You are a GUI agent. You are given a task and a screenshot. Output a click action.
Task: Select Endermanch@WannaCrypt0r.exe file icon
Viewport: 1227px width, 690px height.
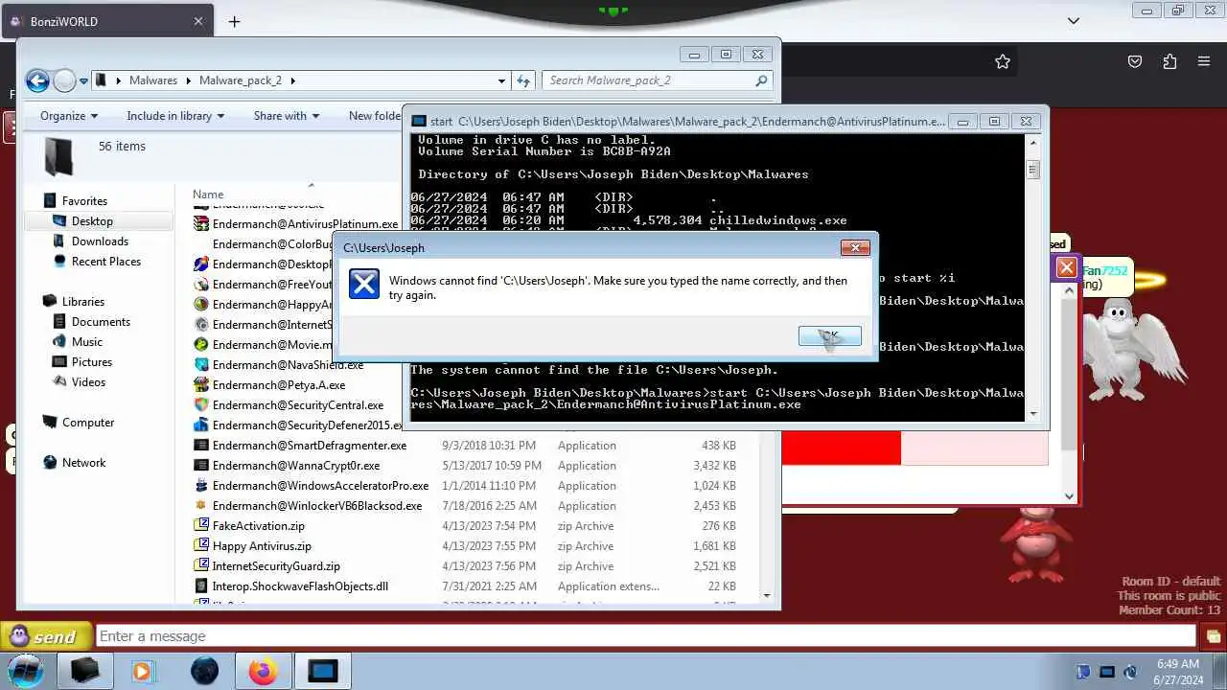pyautogui.click(x=201, y=465)
